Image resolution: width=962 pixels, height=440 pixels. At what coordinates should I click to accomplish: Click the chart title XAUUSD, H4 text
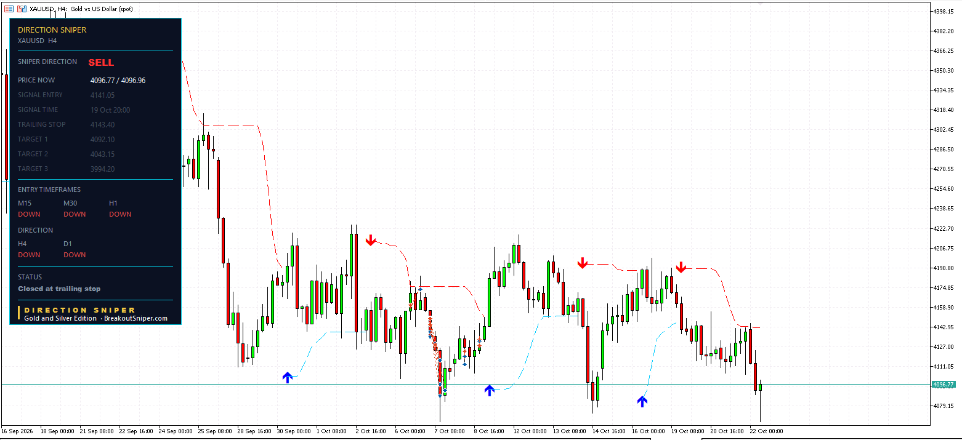click(48, 9)
